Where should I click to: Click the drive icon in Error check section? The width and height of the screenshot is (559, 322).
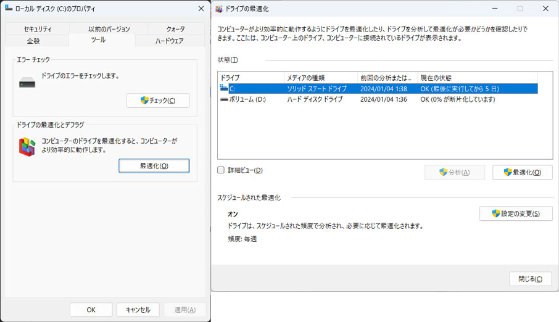tap(27, 83)
